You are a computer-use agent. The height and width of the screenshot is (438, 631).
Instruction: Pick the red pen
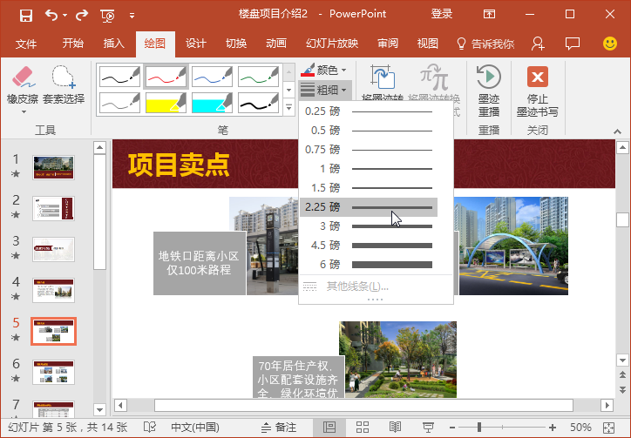[x=166, y=77]
